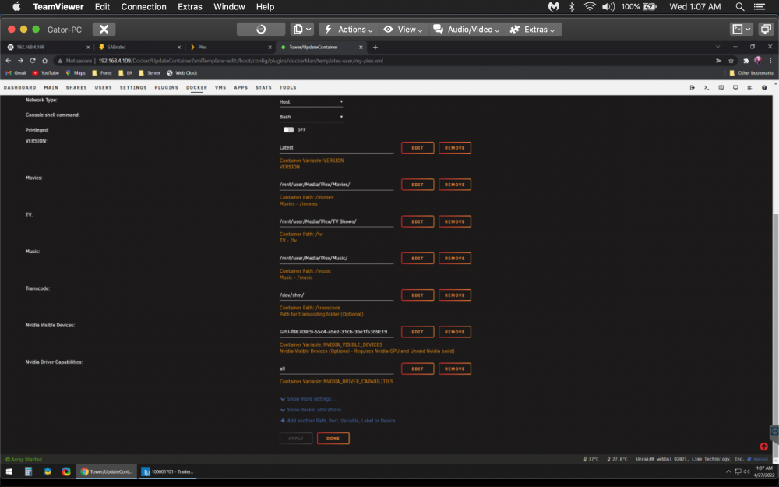Expand Show docker allocations
Image resolution: width=779 pixels, height=487 pixels.
pyautogui.click(x=313, y=410)
